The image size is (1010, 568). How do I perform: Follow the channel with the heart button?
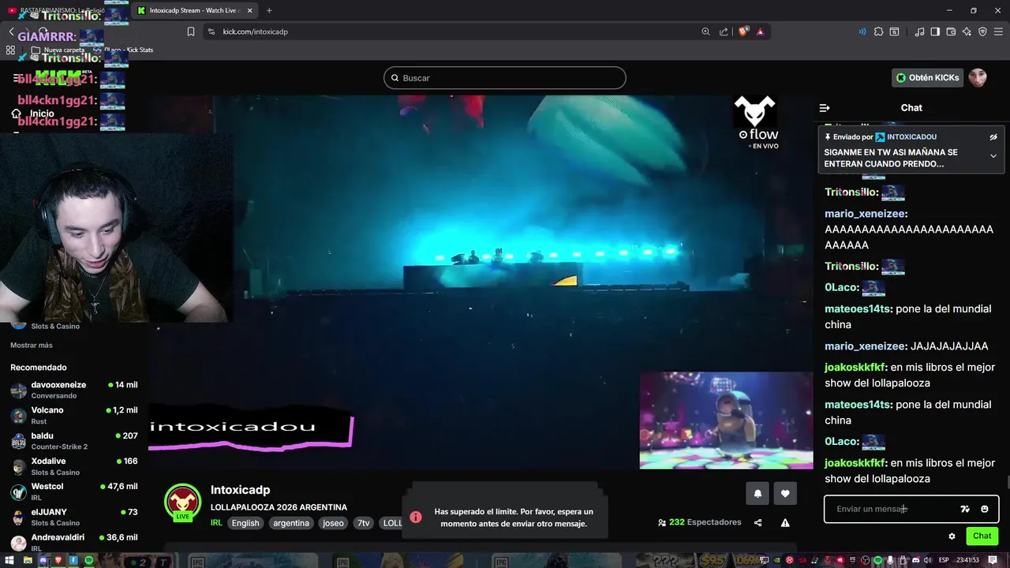pos(785,493)
